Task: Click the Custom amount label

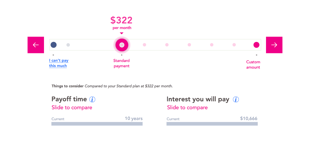Action: (253, 65)
